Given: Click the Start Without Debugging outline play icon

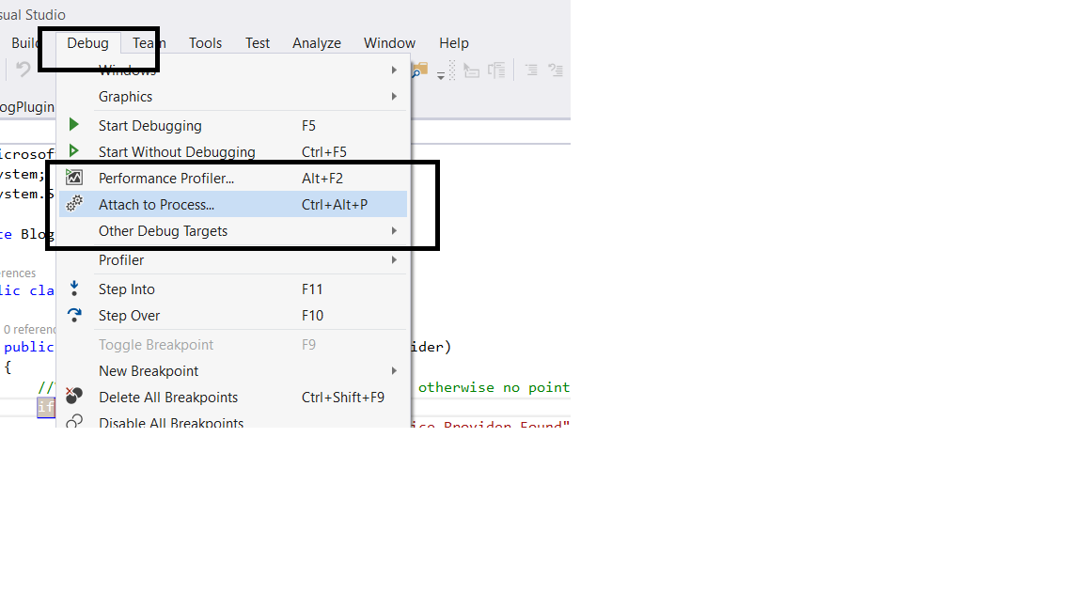Looking at the screenshot, I should tap(74, 151).
